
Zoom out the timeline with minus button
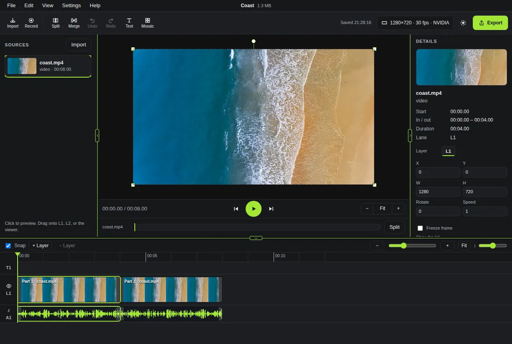(377, 246)
